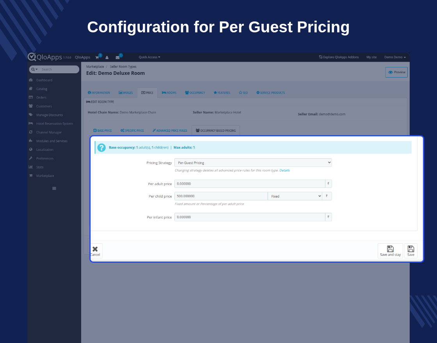Focus the Per child price field
This screenshot has height=343, width=437.
click(221, 196)
